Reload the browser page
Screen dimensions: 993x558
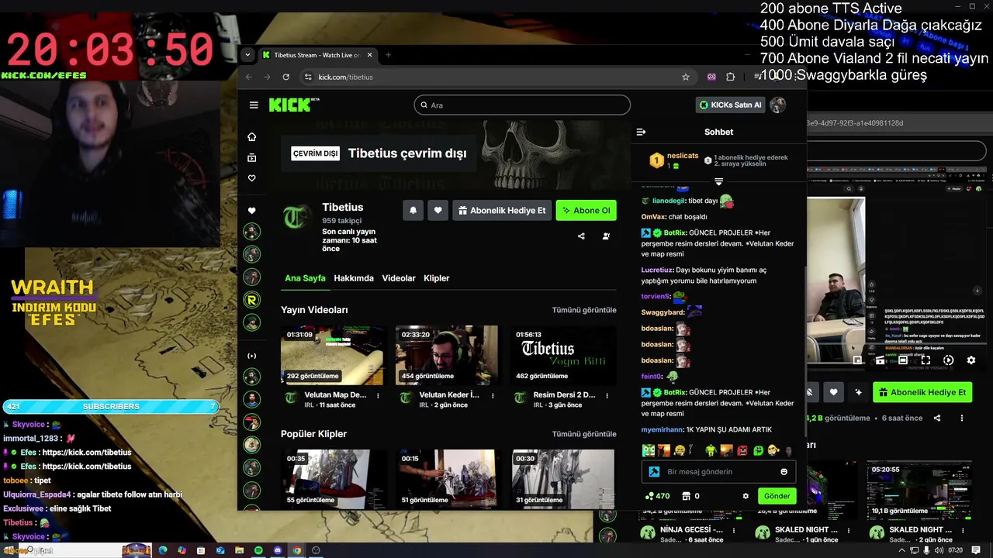[x=285, y=77]
